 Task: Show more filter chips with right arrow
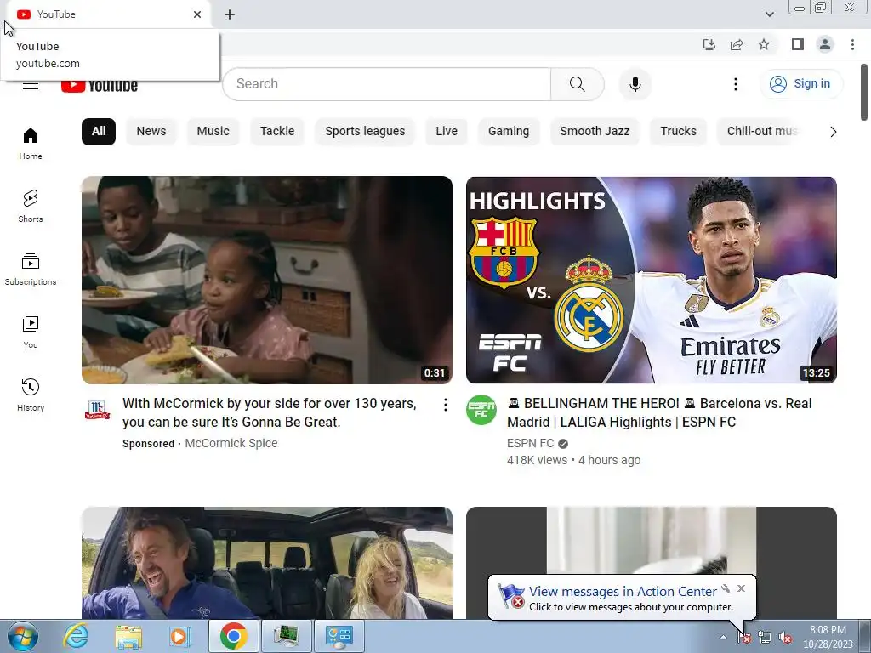833,132
